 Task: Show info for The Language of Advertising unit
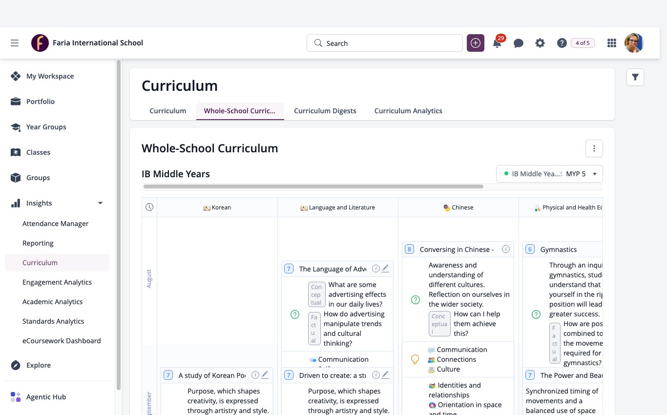[x=376, y=269]
